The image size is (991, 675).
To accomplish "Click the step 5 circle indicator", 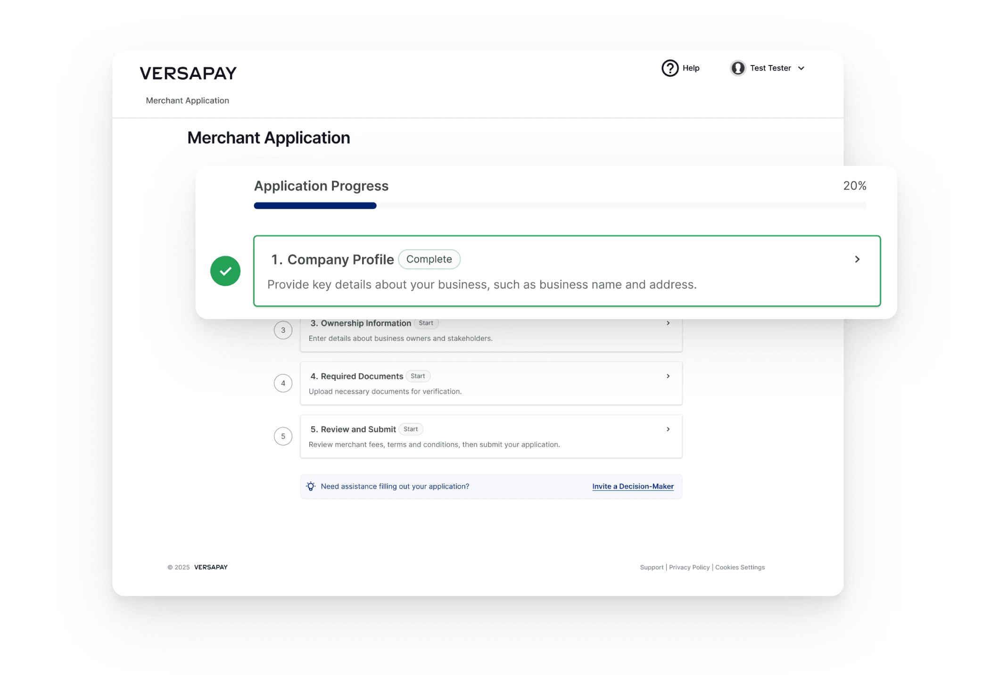I will [x=283, y=436].
